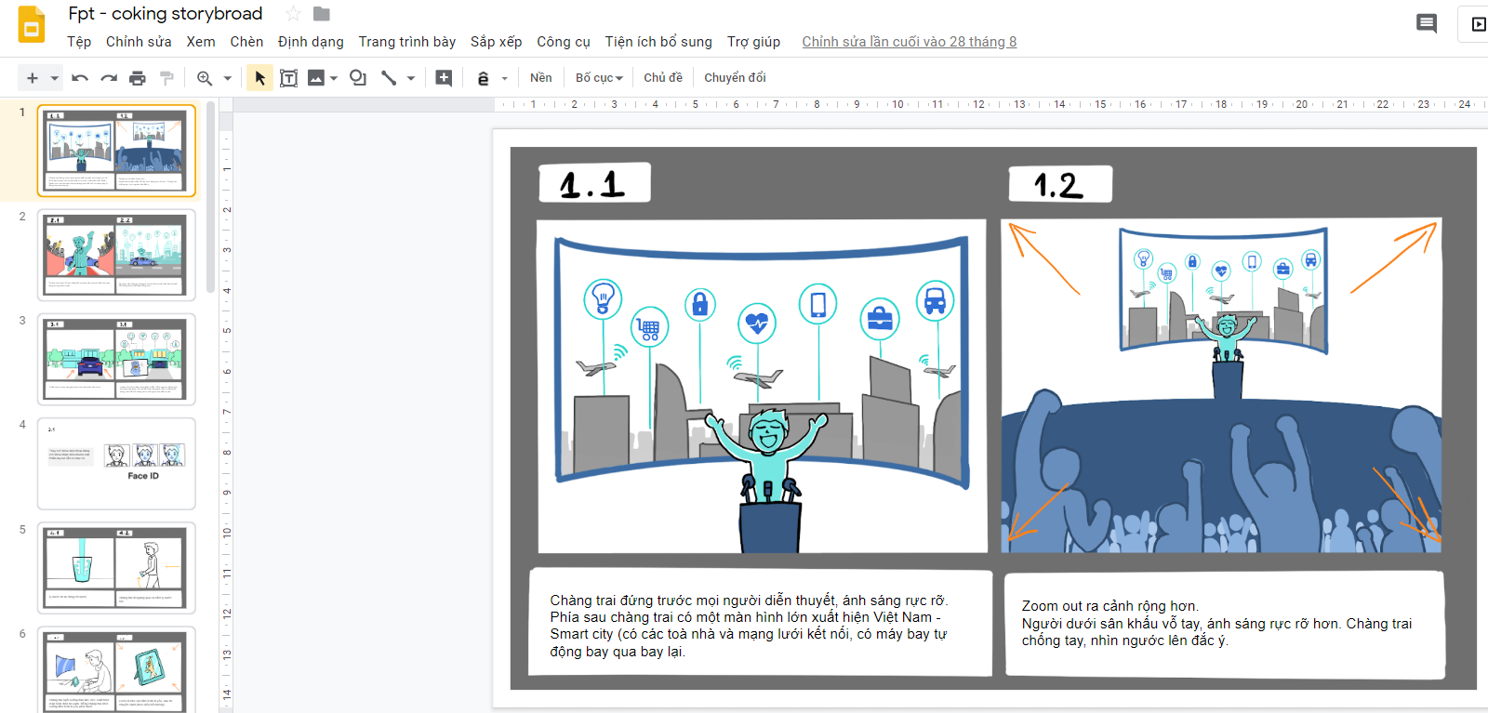Open the zoom level dropdown
1488x713 pixels.
[227, 78]
